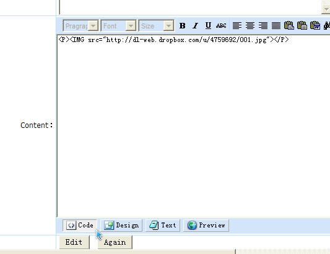
Task: Open the Size dropdown
Action: coord(157,26)
